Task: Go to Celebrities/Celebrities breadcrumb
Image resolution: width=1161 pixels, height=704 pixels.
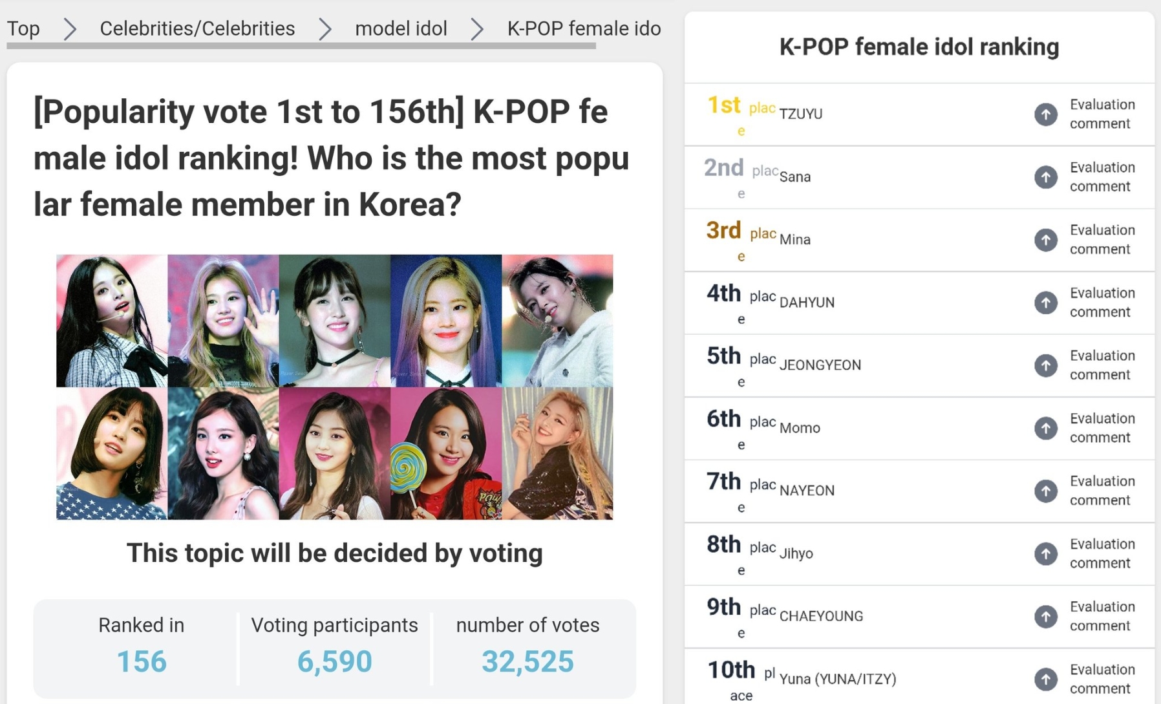Action: pyautogui.click(x=197, y=28)
